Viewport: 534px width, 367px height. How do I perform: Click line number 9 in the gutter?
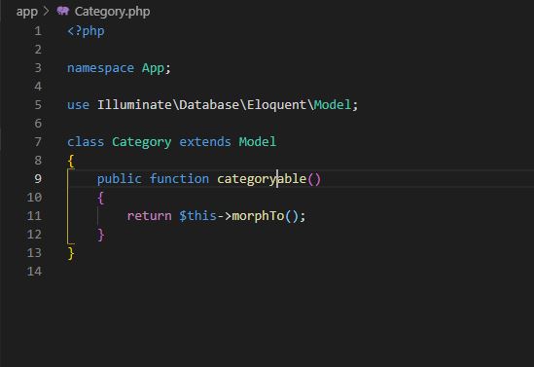[x=38, y=178]
